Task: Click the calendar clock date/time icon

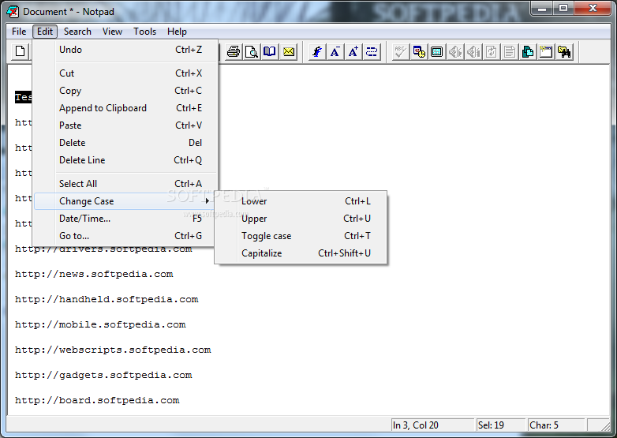Action: coord(419,51)
